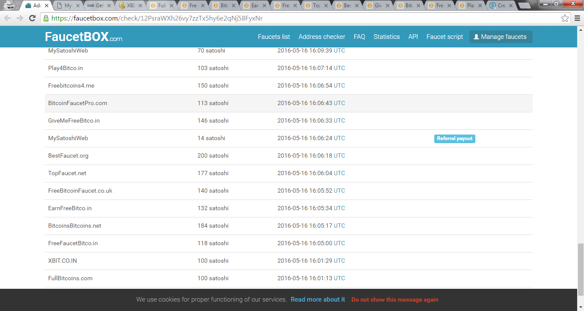
Task: Select the XBIT.CO.IN faucet name
Action: pos(62,261)
